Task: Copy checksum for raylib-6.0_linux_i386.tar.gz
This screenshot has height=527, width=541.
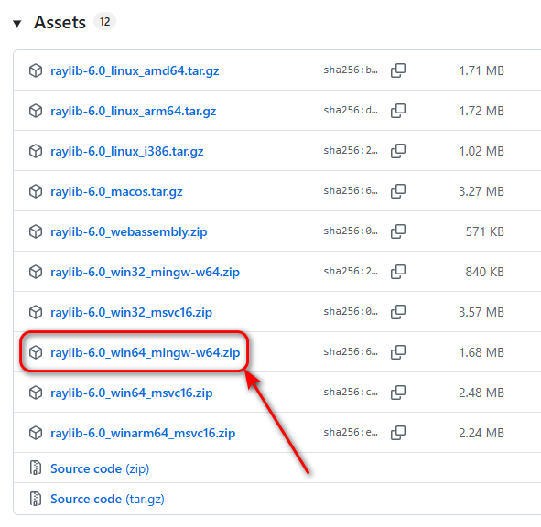Action: pos(398,151)
